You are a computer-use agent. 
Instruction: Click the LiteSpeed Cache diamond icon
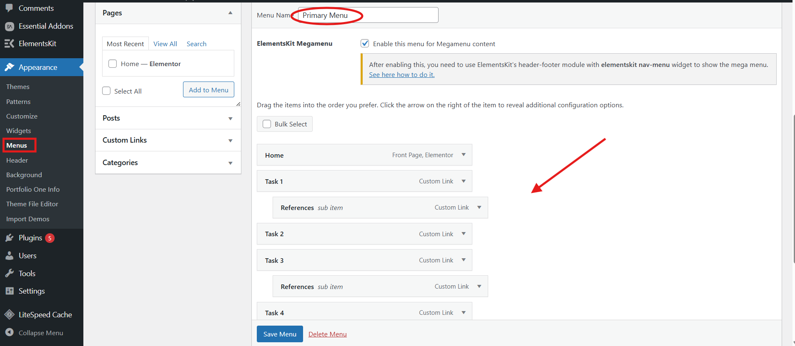[x=9, y=315]
